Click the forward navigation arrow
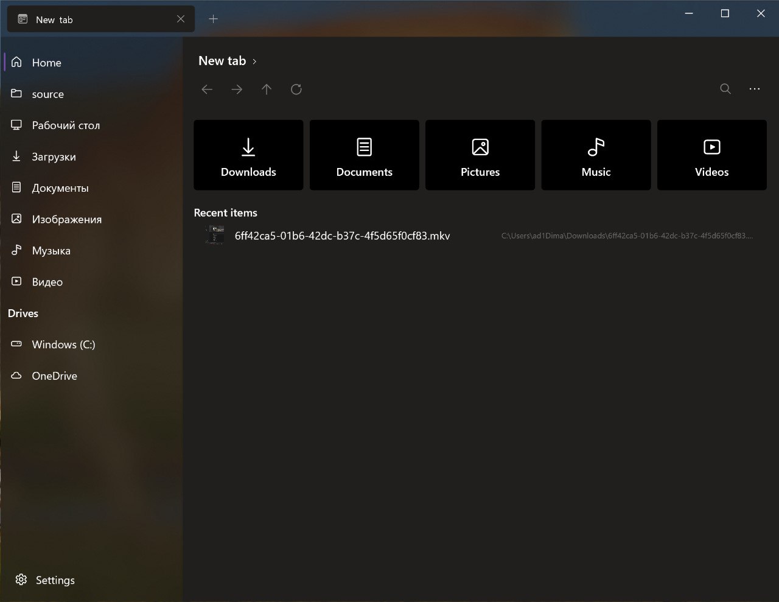 pos(237,89)
